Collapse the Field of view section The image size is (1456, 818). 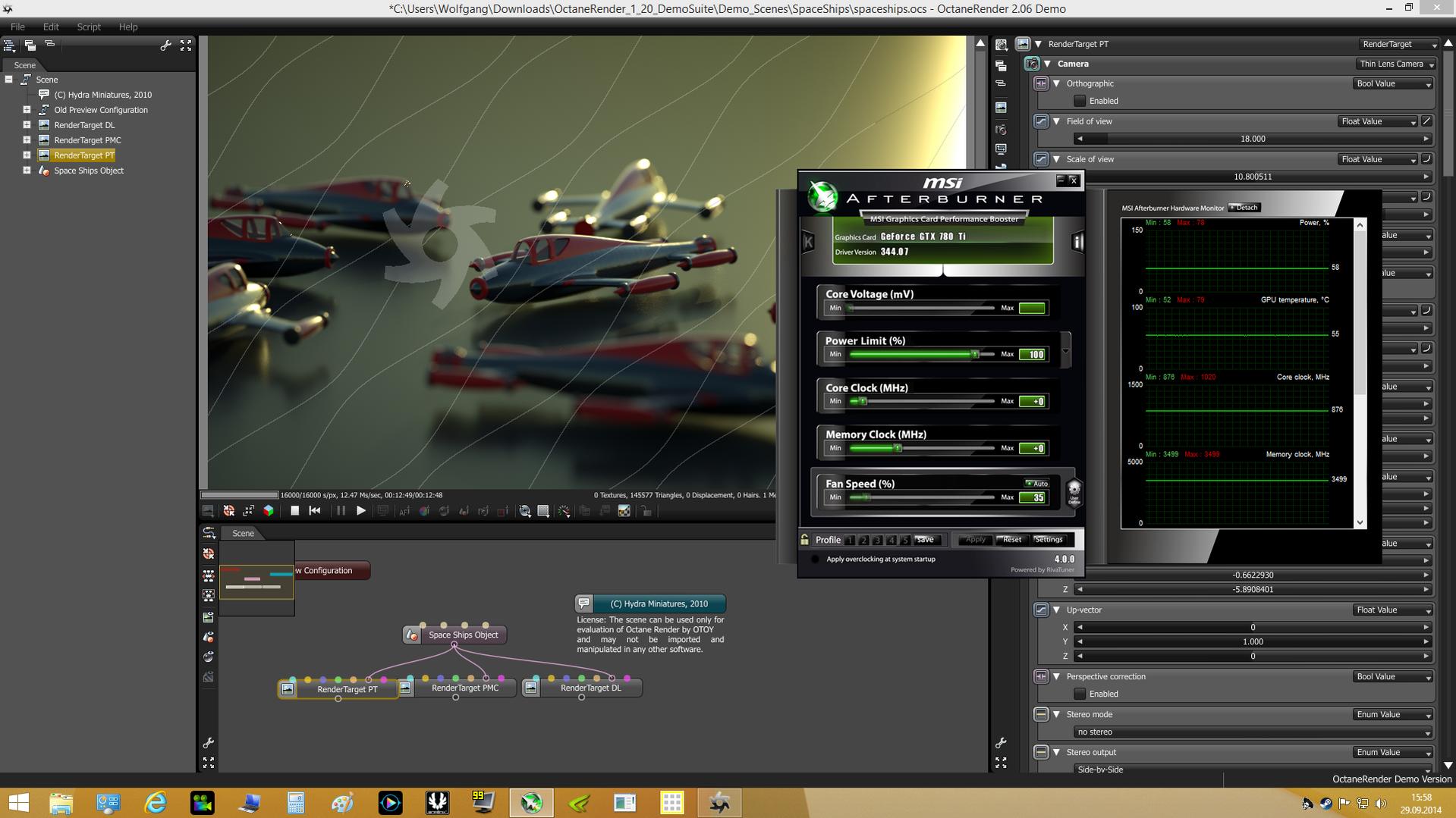(1056, 121)
